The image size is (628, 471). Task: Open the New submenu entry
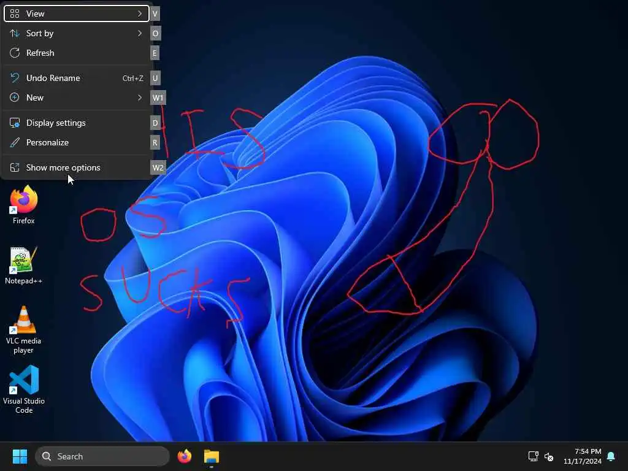tap(77, 98)
